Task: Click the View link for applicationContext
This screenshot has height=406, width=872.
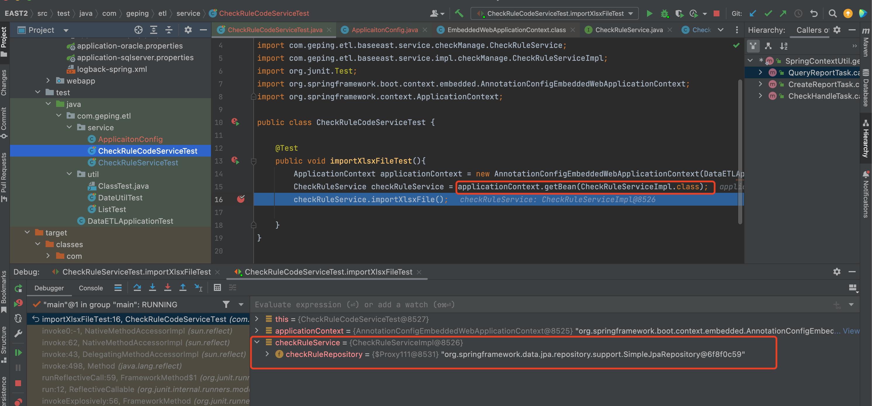Action: click(x=851, y=331)
